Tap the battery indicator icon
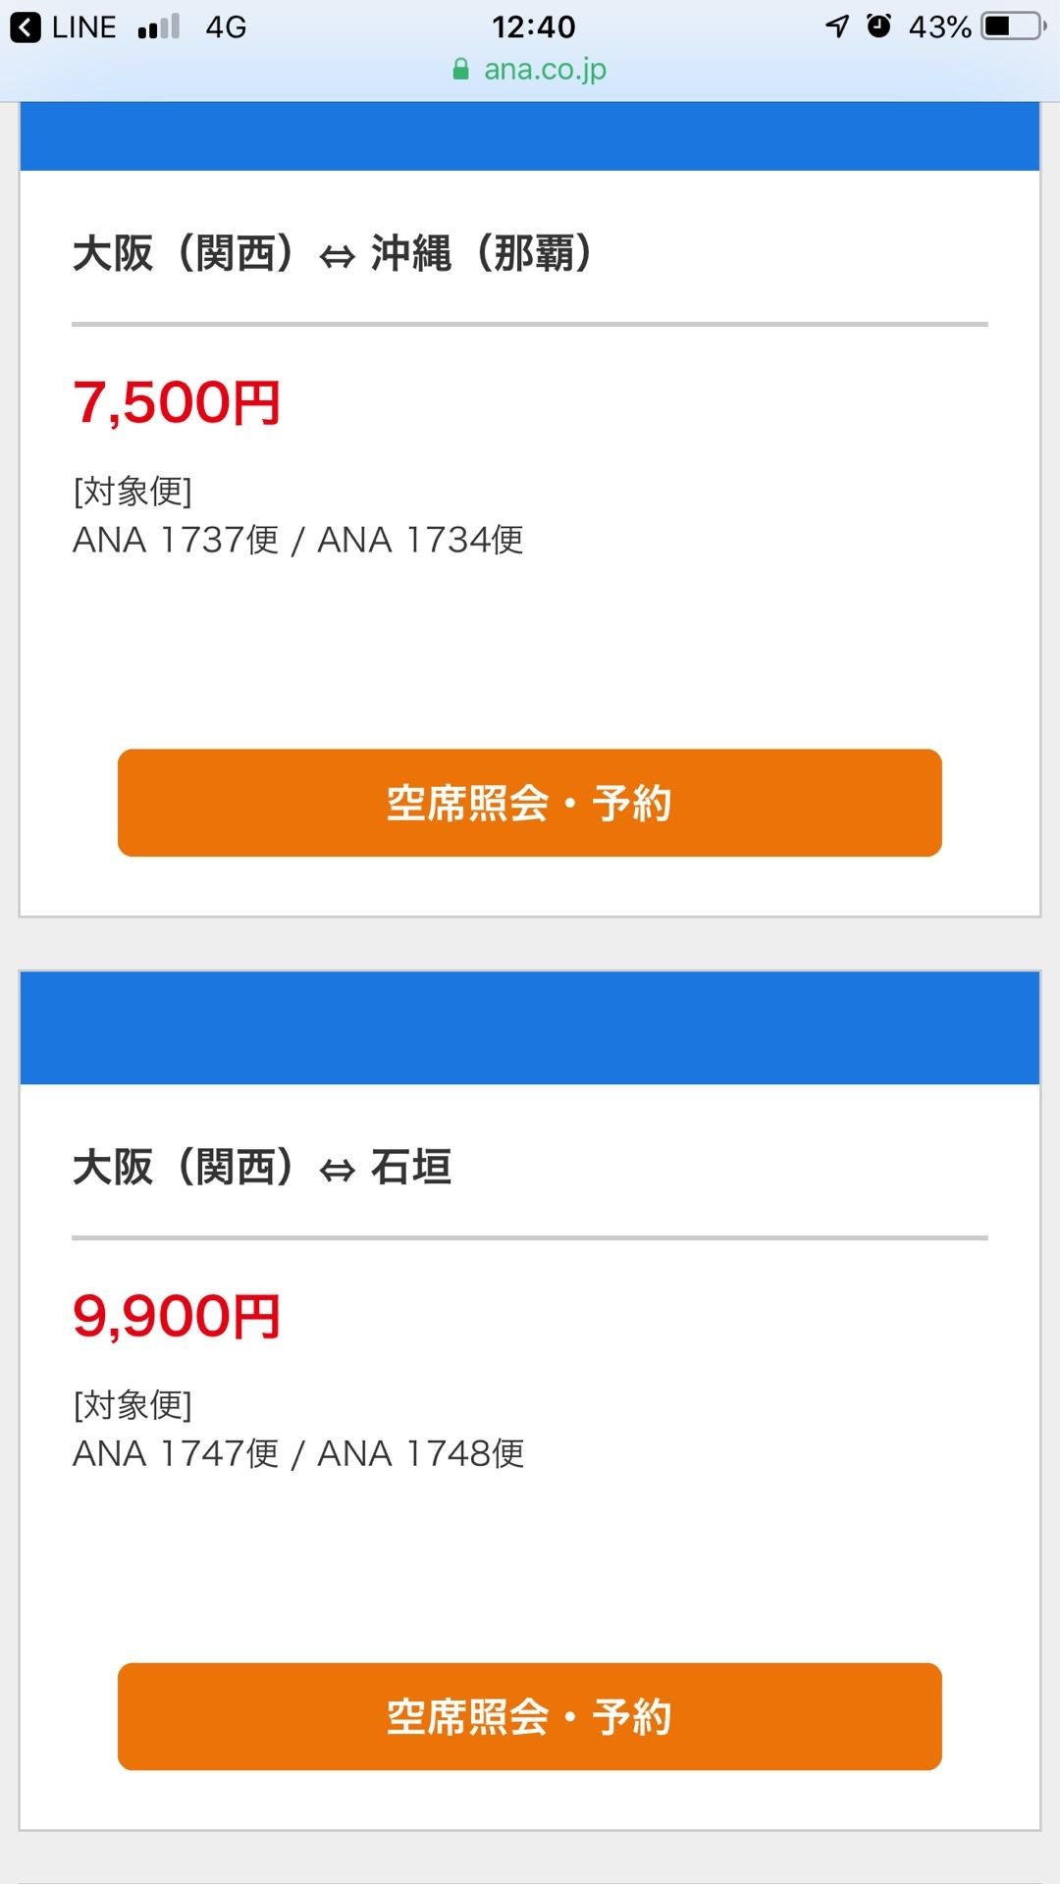1060x1884 pixels. click(1015, 26)
